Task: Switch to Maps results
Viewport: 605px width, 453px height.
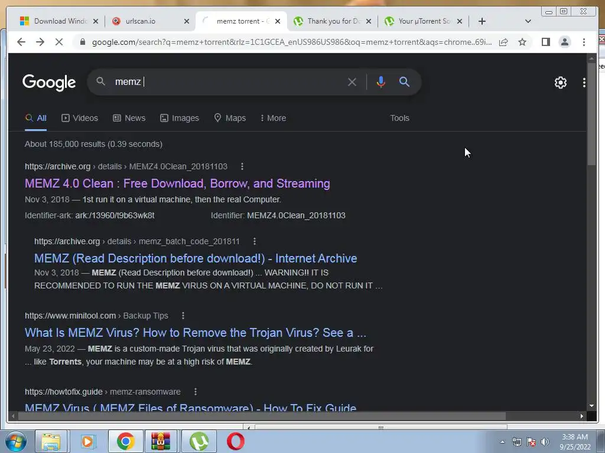Action: pyautogui.click(x=230, y=118)
